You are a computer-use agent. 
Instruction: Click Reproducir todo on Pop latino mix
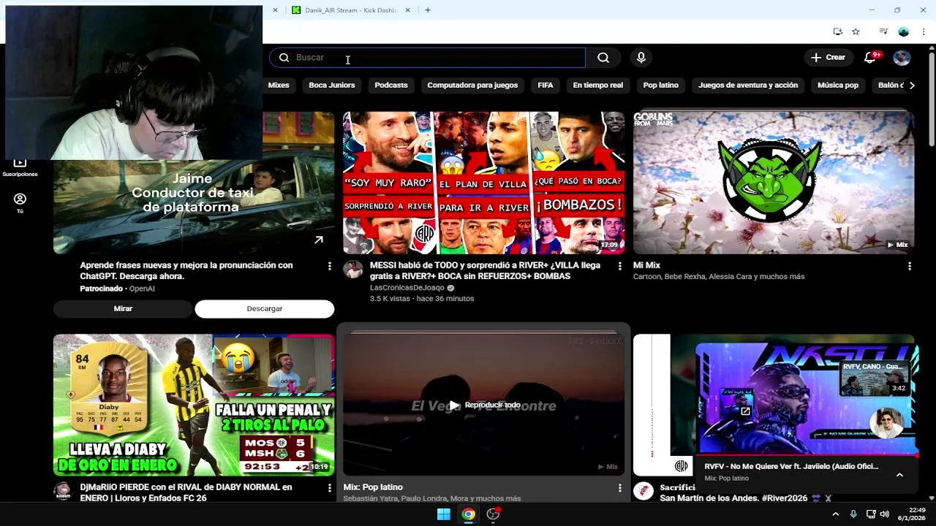(484, 405)
